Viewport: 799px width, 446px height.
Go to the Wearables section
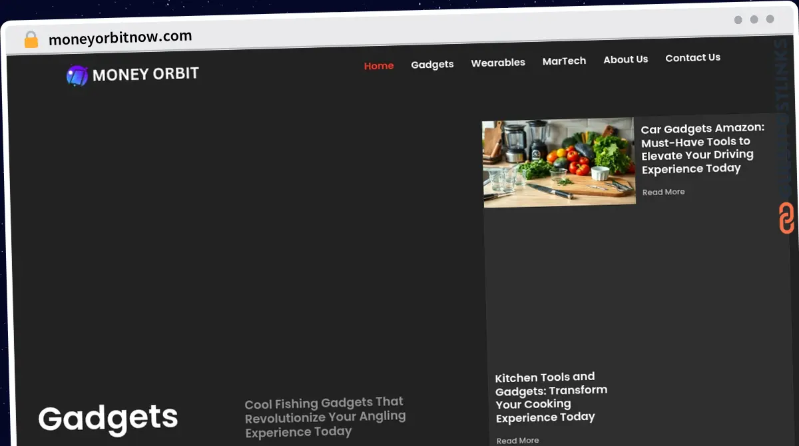(x=498, y=63)
